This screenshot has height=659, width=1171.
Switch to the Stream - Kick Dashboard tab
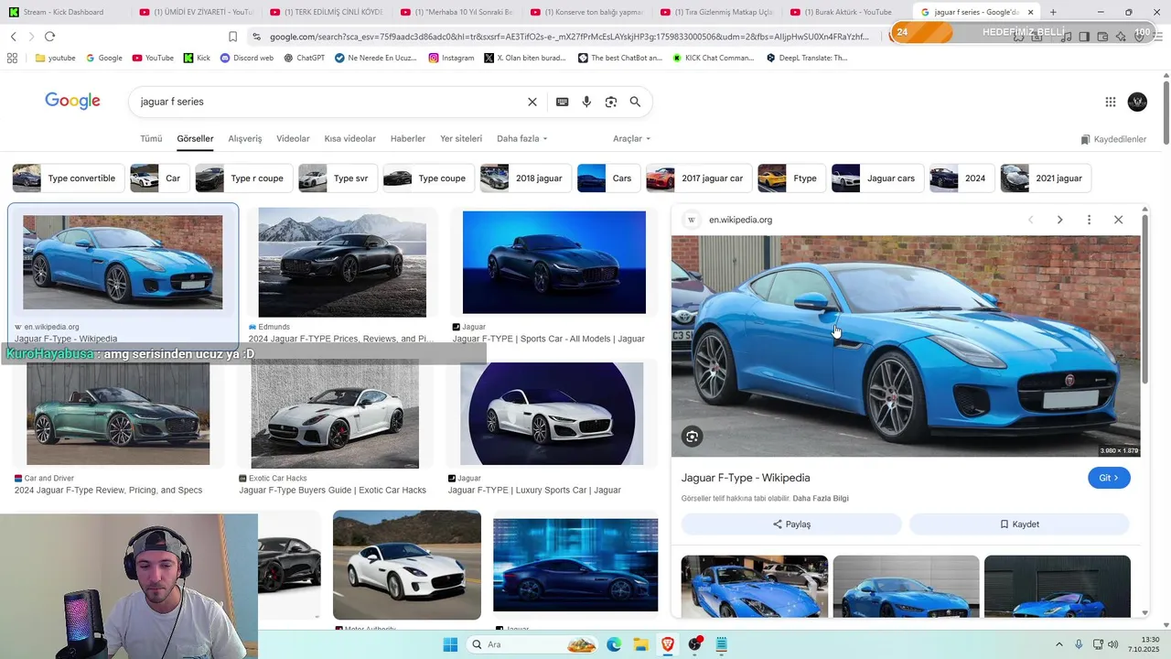pyautogui.click(x=62, y=12)
